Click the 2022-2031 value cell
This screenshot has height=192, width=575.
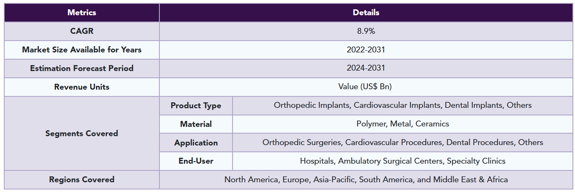[x=366, y=50]
